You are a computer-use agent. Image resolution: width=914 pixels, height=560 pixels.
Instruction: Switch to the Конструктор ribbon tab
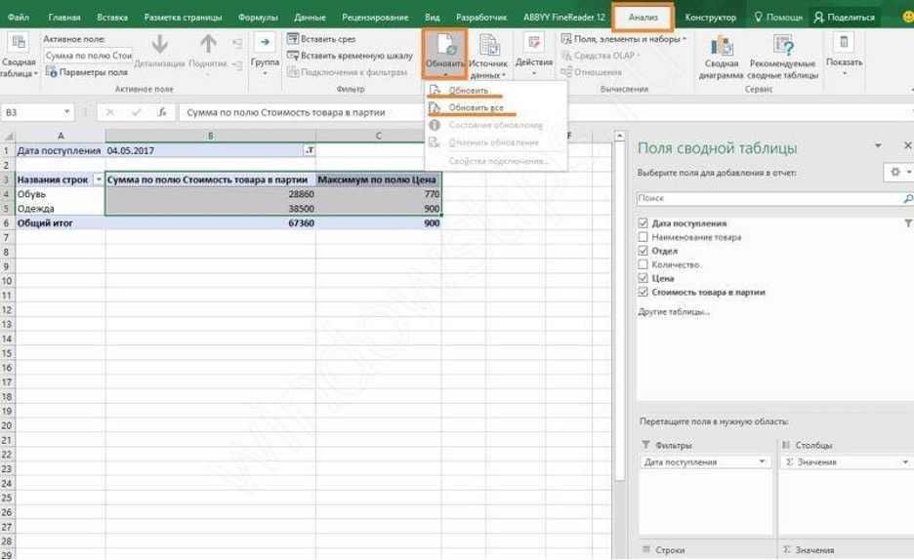click(710, 18)
